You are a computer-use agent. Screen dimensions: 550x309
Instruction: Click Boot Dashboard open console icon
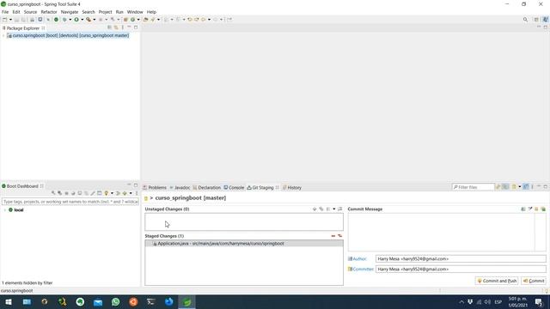pos(80,193)
